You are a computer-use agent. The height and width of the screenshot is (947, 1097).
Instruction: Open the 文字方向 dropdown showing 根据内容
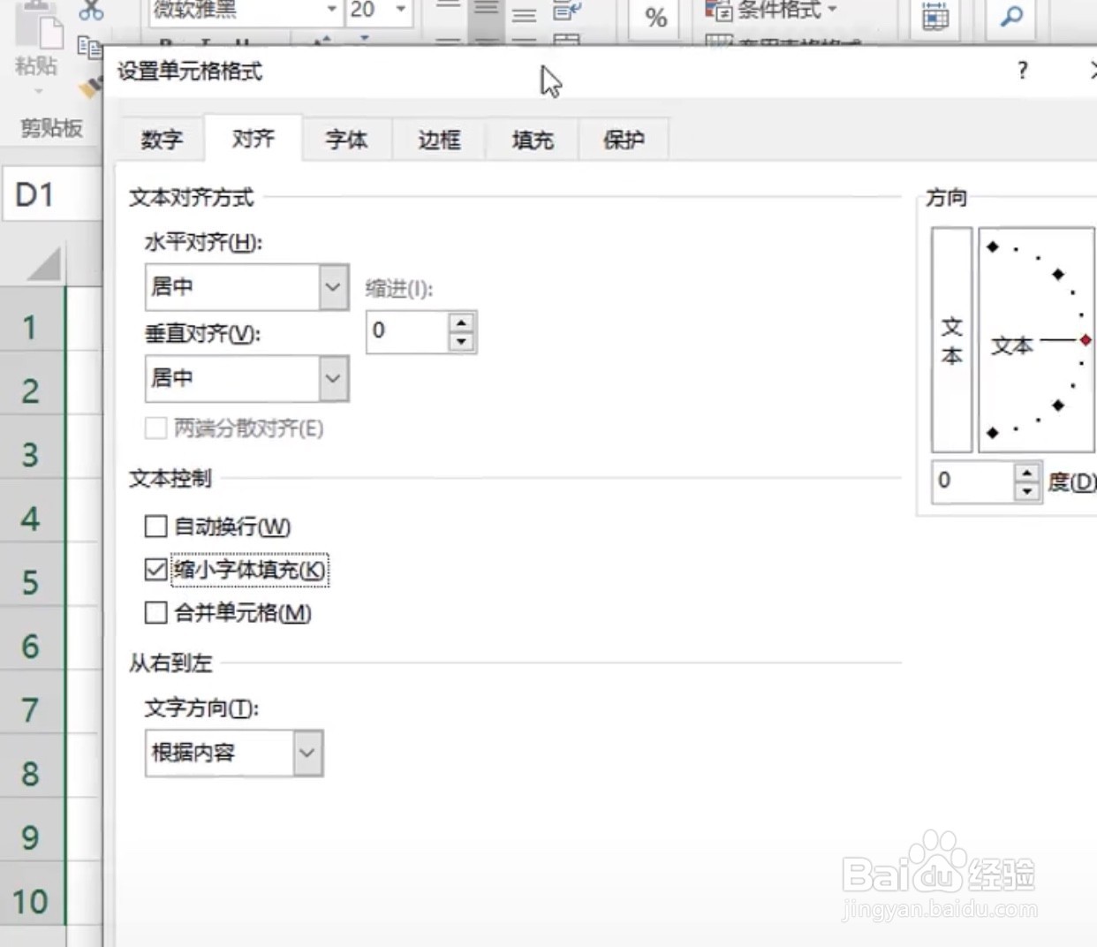pos(306,753)
